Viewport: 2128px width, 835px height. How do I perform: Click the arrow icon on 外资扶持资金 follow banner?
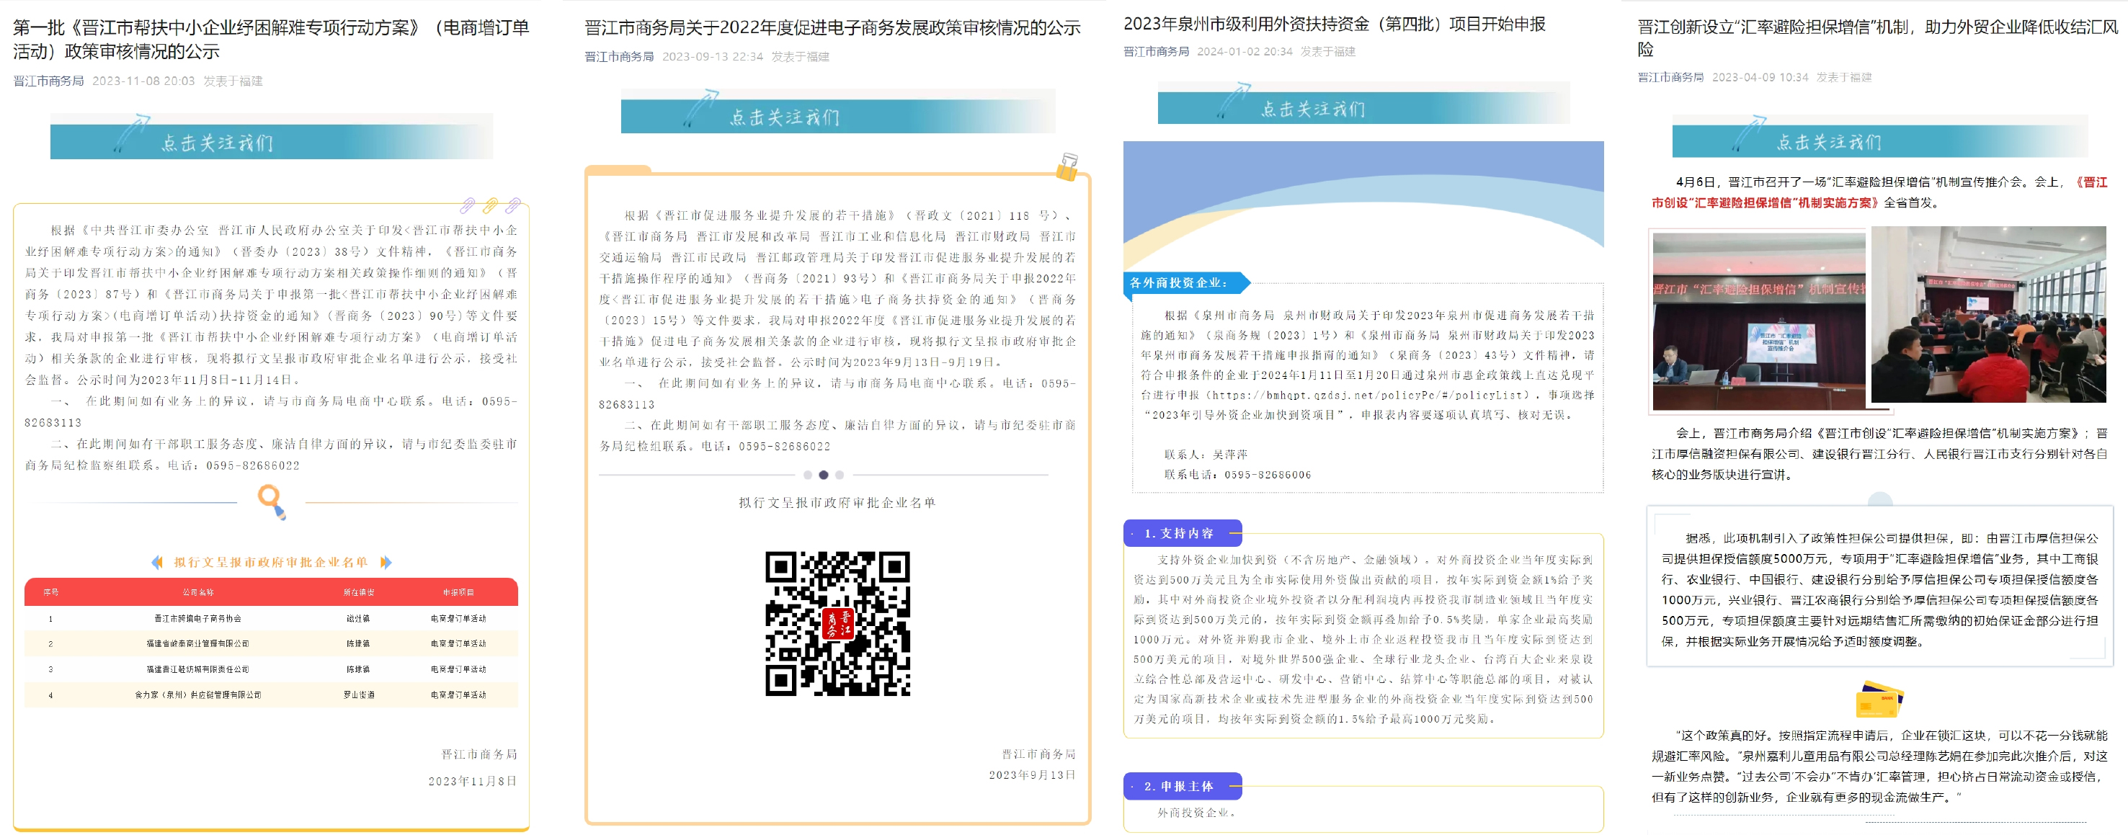(1234, 101)
